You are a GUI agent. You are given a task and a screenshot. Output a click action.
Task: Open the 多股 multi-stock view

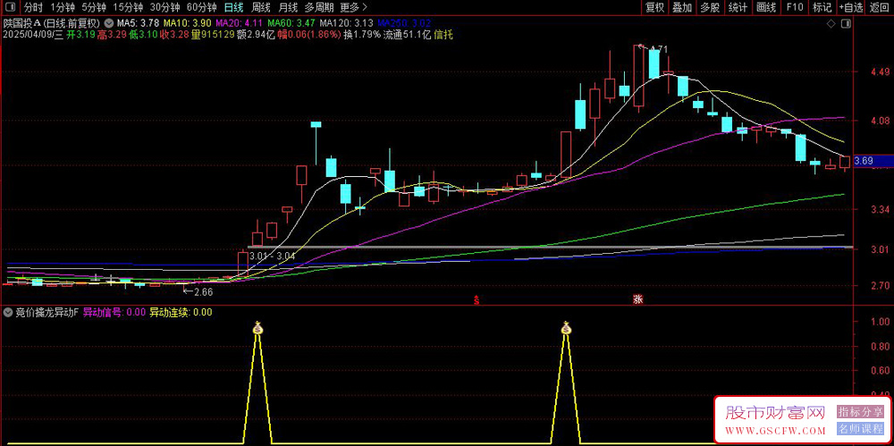[710, 7]
